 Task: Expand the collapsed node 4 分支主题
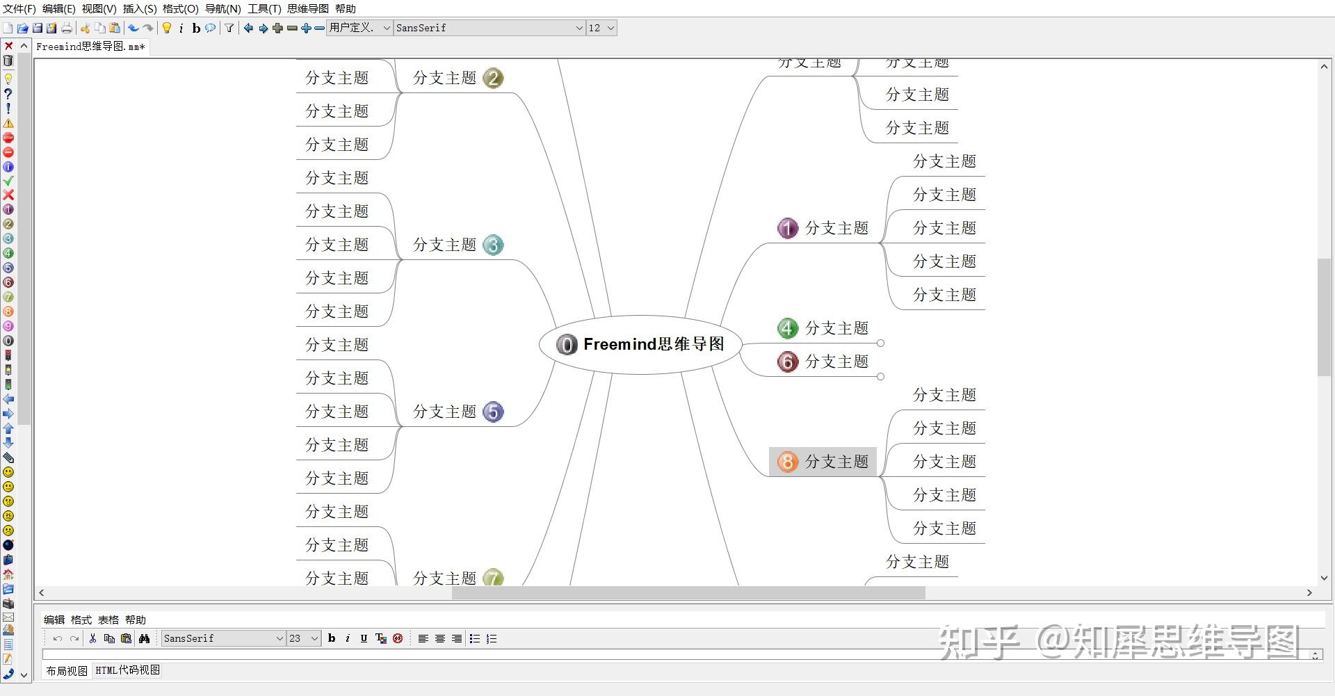pyautogui.click(x=880, y=343)
